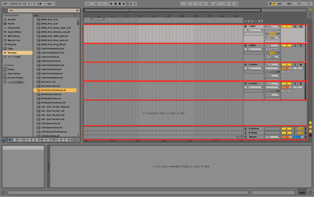This screenshot has height=197, width=314.
Task: Set monitor to In on 1 MIDI
Action: tap(267, 34)
